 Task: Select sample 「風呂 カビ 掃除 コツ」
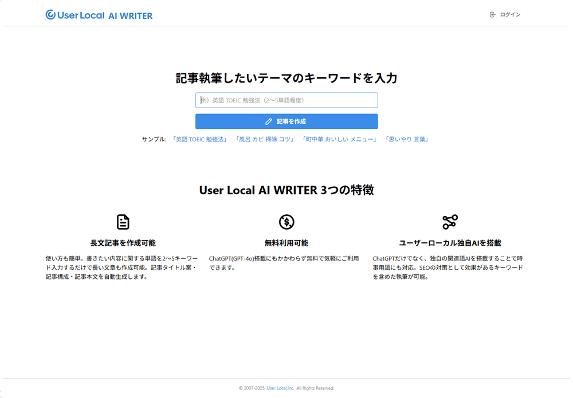click(265, 139)
